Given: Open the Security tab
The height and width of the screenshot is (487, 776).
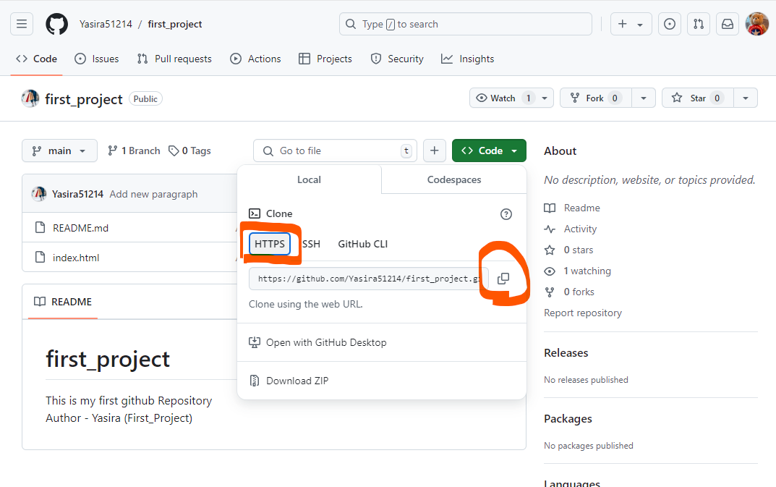Looking at the screenshot, I should point(398,59).
